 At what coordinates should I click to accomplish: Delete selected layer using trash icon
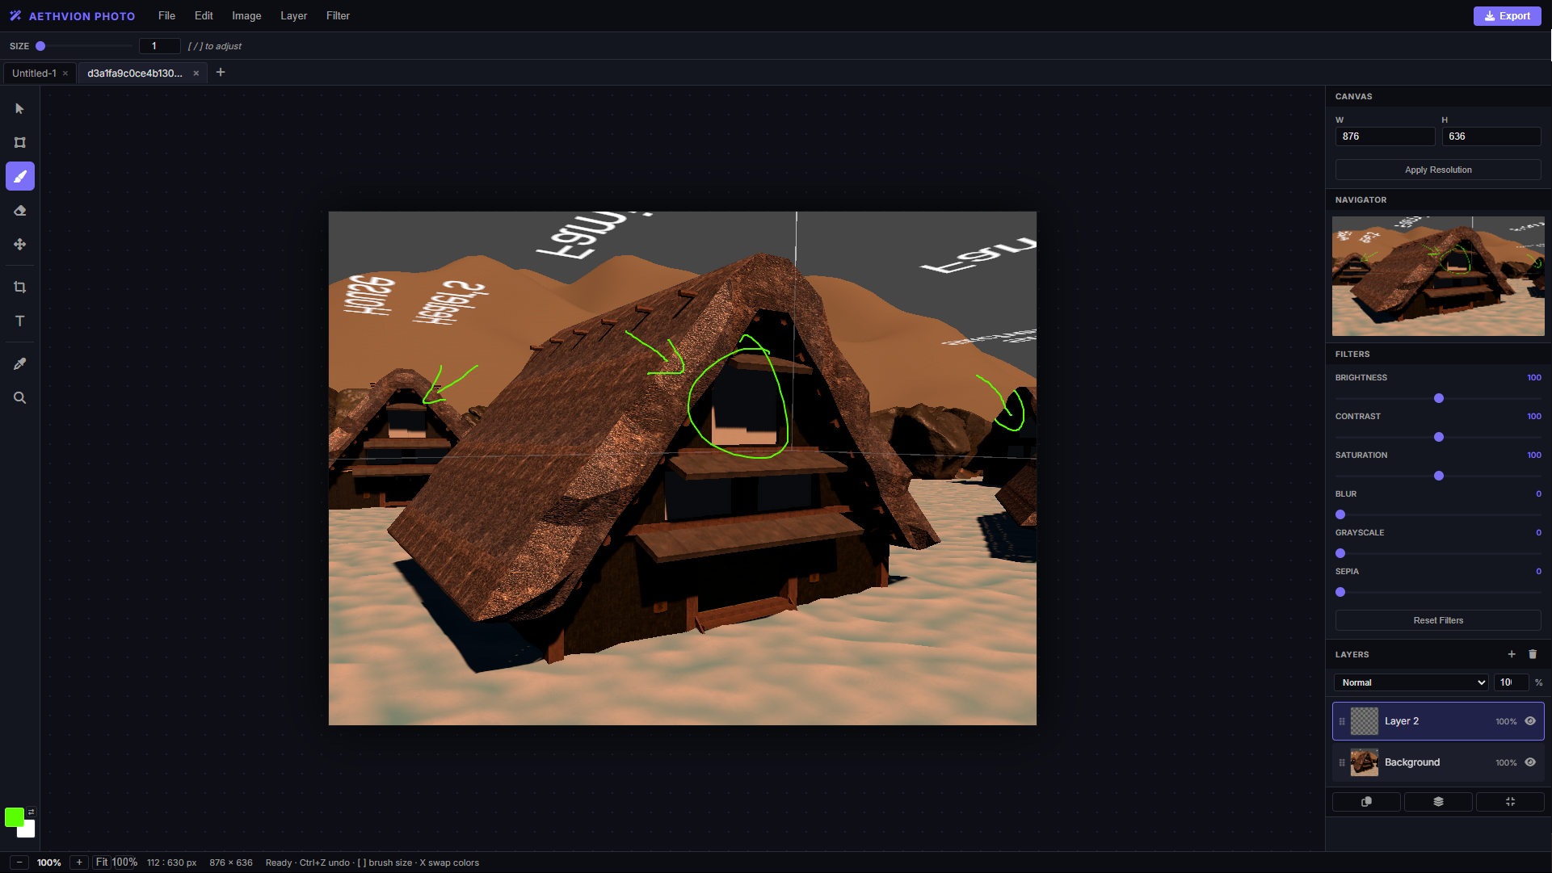tap(1533, 654)
